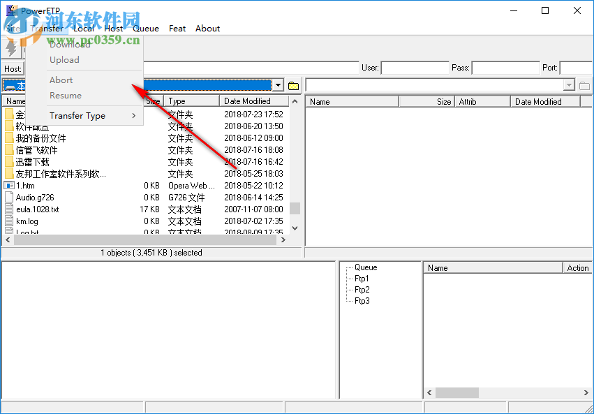Open the Queue menu
This screenshot has width=594, height=414.
click(x=146, y=29)
